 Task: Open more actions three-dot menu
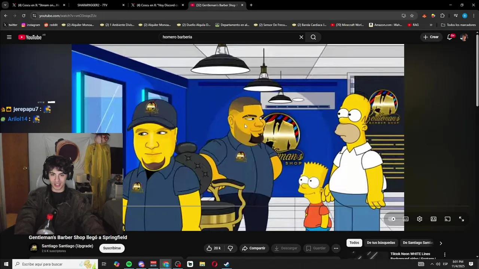point(336,248)
